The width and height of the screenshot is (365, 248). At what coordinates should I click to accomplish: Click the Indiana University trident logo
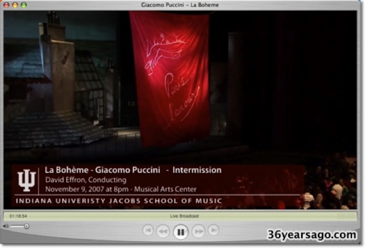27,180
